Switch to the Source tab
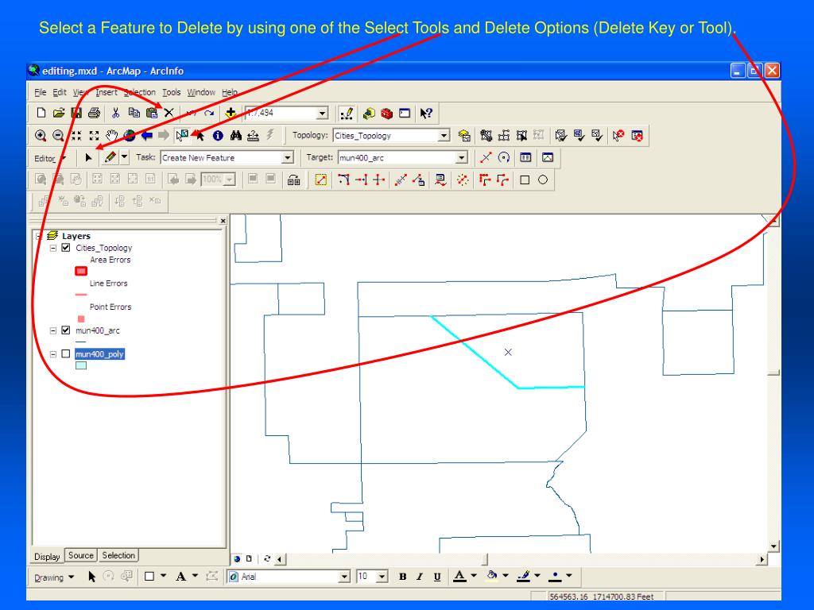Image resolution: width=814 pixels, height=610 pixels. pyautogui.click(x=81, y=555)
